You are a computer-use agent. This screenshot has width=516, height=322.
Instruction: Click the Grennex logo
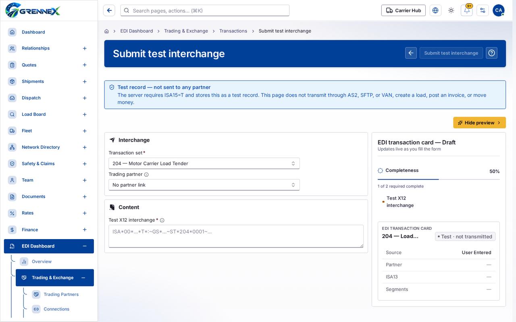(x=33, y=10)
